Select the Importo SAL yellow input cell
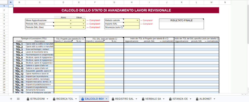The image size is (249, 102). (x=132, y=24)
